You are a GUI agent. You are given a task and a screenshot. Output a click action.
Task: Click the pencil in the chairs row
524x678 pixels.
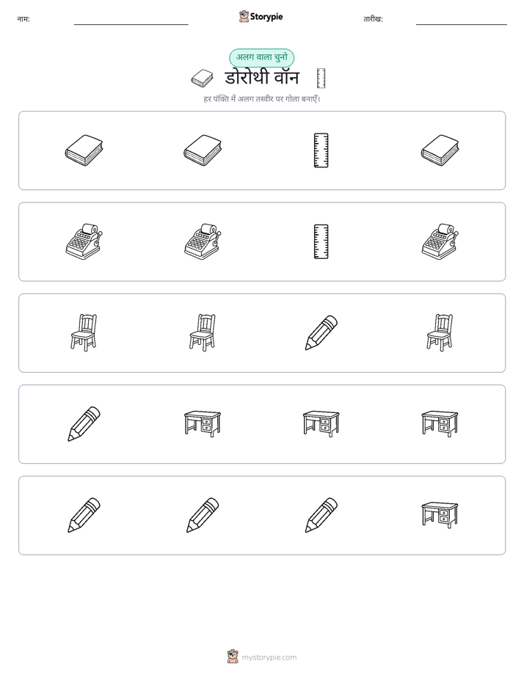[x=321, y=333]
